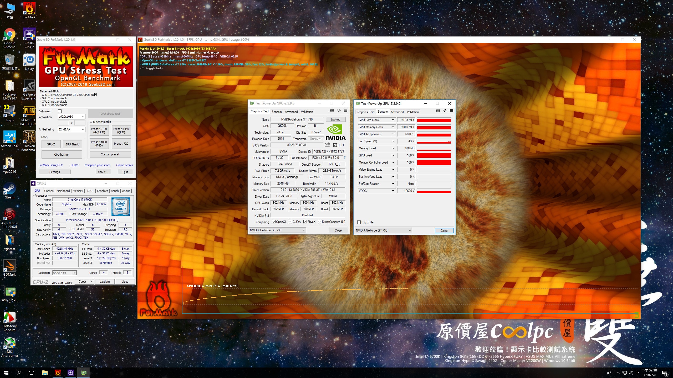Open Fan Speed sensor dropdown
673x378 pixels.
click(x=393, y=141)
